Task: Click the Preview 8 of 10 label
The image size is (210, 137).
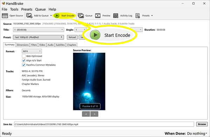Action: pos(90,106)
